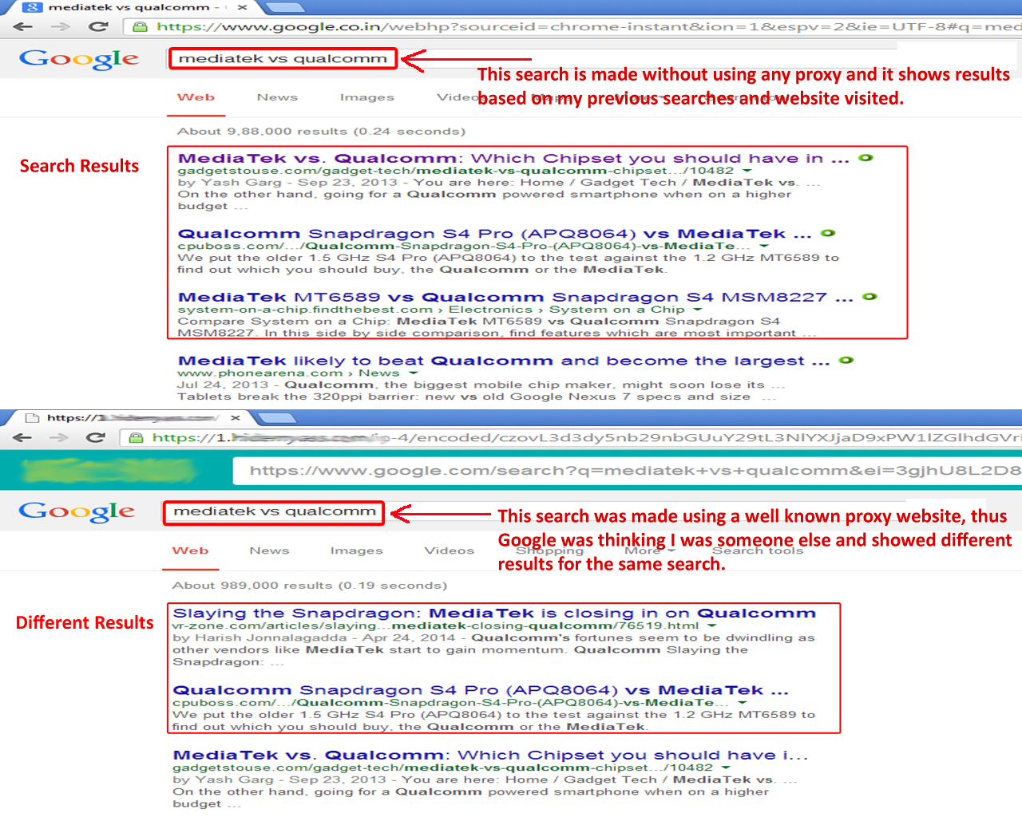Open the dropdown arrow next to the vr-zone.com URL
Image resolution: width=1022 pixels, height=817 pixels.
point(712,626)
